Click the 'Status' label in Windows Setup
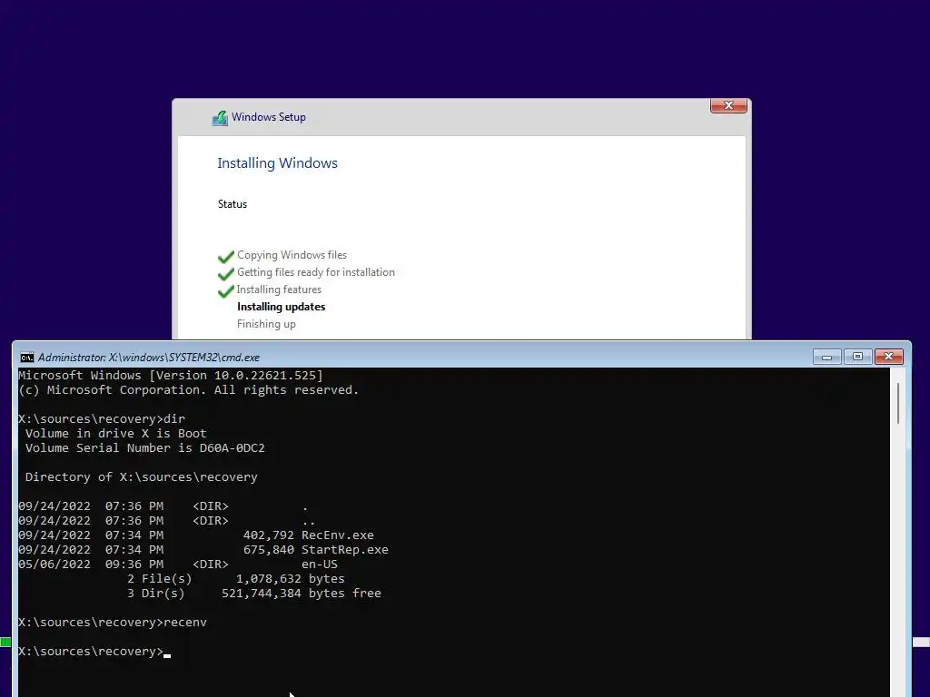This screenshot has width=930, height=697. coord(232,204)
